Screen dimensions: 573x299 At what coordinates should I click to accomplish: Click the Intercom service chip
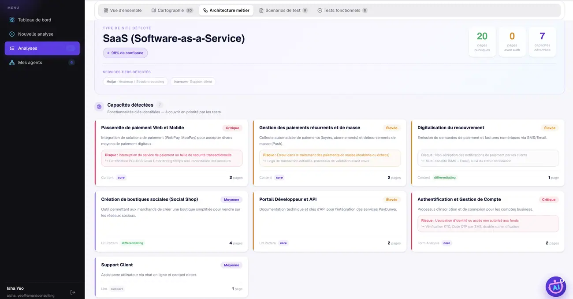point(193,82)
